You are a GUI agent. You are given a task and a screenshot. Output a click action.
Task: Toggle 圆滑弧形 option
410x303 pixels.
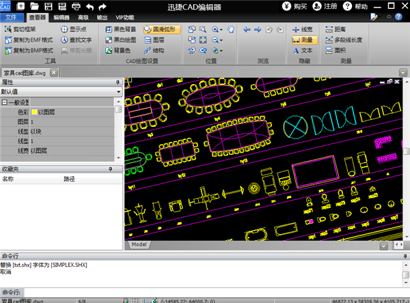[x=162, y=29]
